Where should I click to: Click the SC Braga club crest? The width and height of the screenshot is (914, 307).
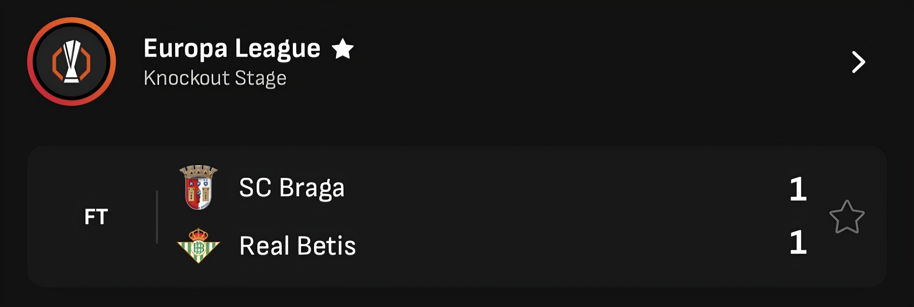coord(198,188)
